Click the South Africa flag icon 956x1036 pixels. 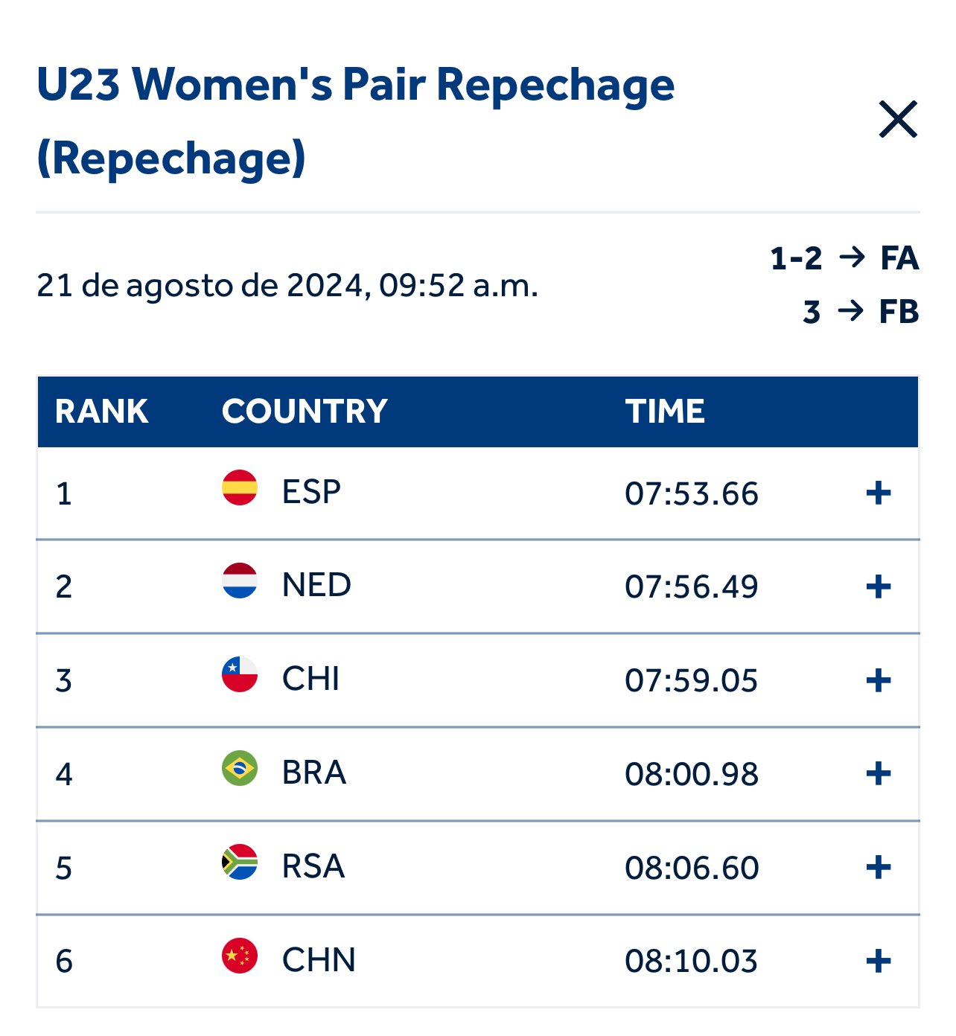click(240, 862)
